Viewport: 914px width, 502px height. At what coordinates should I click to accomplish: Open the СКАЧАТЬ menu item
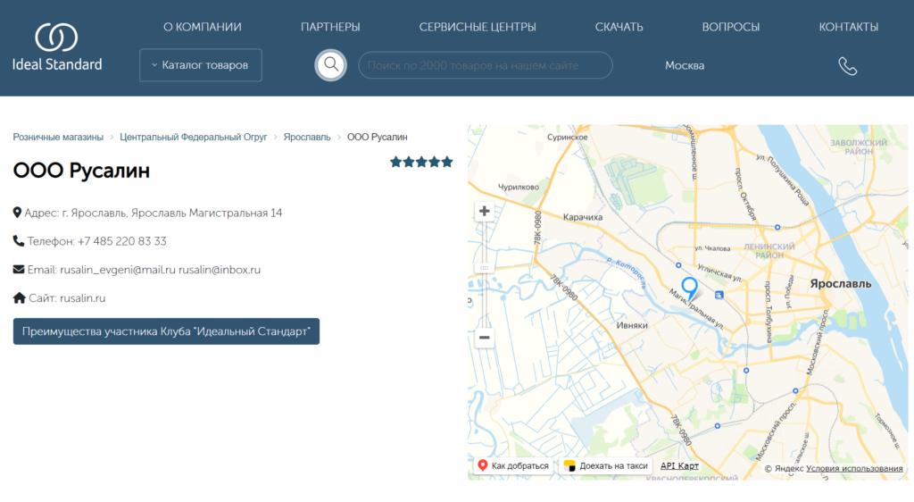pos(619,27)
